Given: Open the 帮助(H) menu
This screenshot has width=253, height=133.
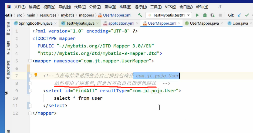Looking at the screenshot, I should click(x=202, y=7).
